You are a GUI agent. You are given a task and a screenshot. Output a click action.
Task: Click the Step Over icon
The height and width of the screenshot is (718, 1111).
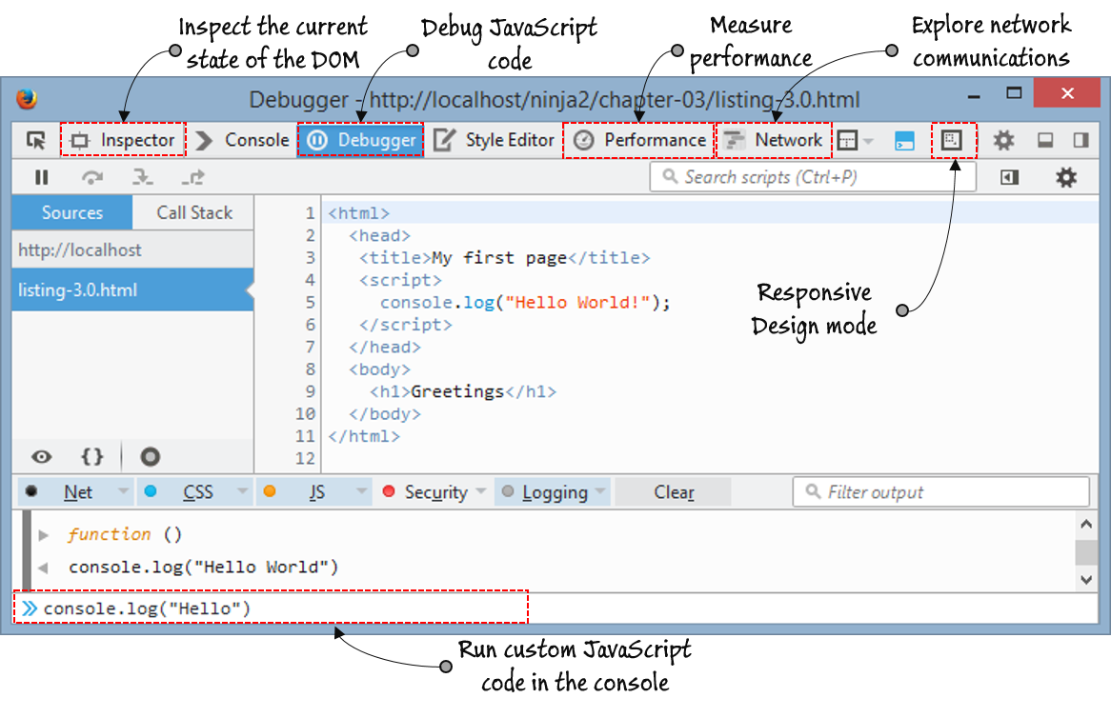(x=92, y=177)
